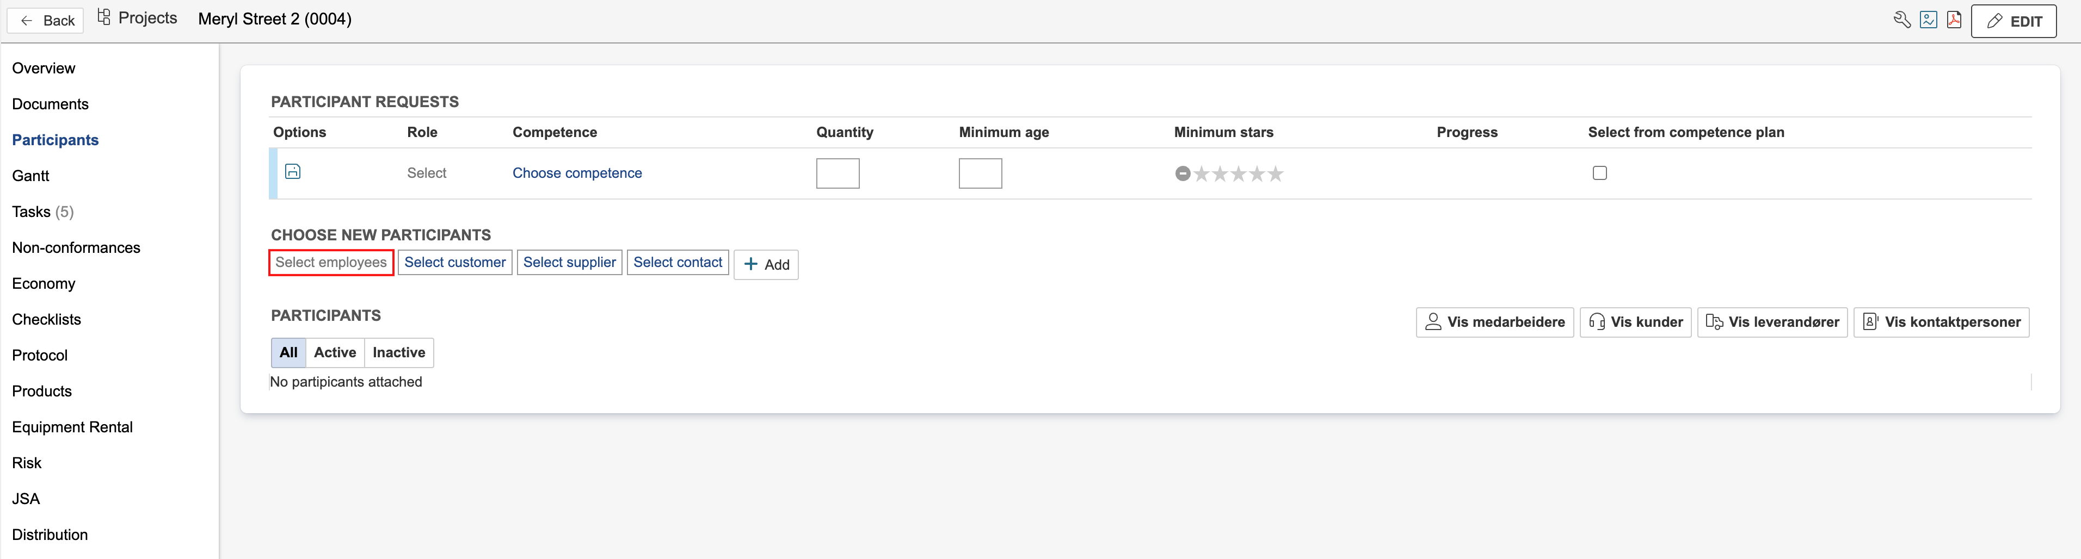Set minimum stars to five stars
The height and width of the screenshot is (559, 2081).
pos(1275,173)
